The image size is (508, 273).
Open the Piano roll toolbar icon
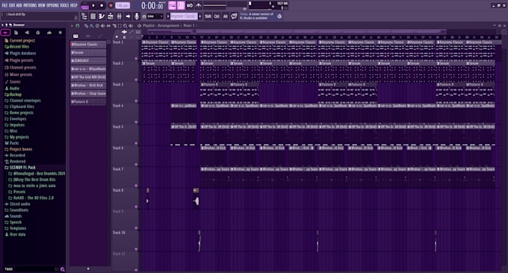point(102,16)
